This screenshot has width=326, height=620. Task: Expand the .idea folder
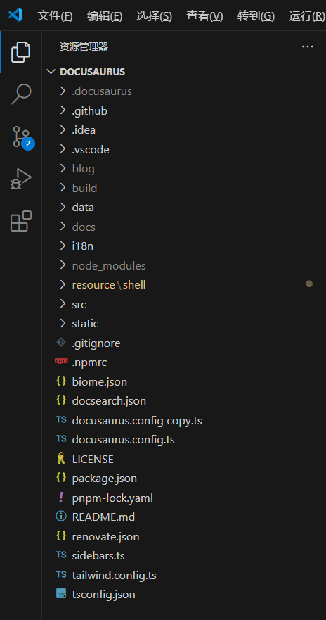[x=63, y=130]
